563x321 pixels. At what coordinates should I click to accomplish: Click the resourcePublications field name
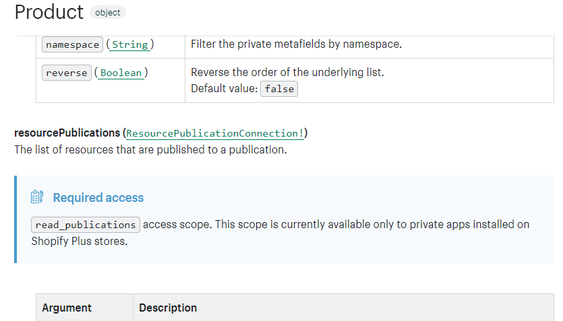pos(67,133)
